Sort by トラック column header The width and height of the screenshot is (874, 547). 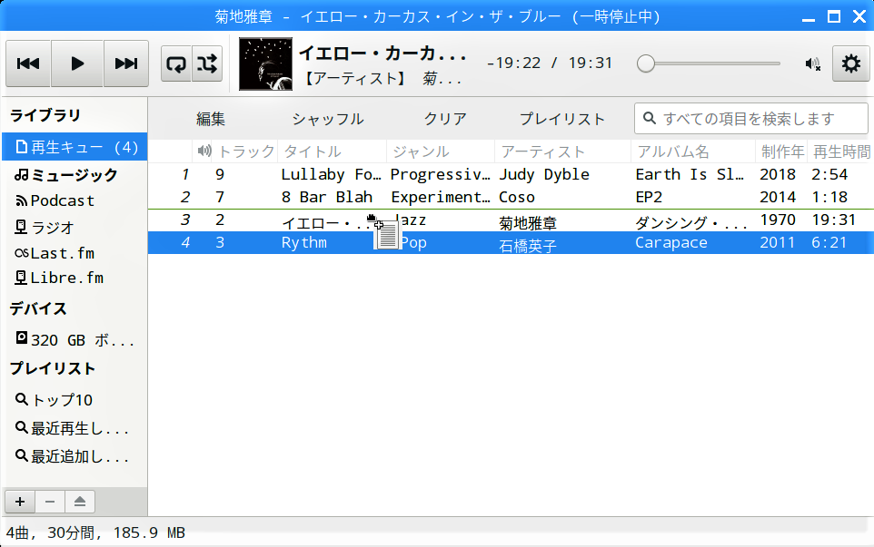click(x=245, y=151)
